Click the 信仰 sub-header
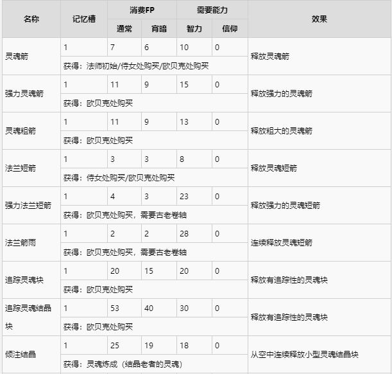The height and width of the screenshot is (374, 392). click(x=230, y=28)
